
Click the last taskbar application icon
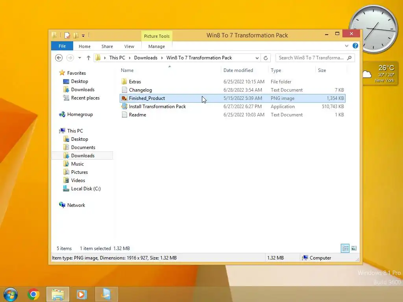(106, 294)
